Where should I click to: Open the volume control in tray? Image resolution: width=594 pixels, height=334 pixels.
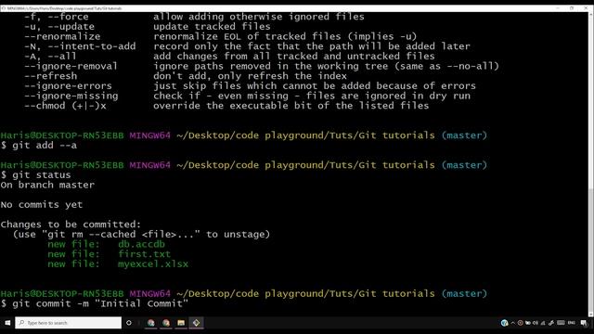536,323
